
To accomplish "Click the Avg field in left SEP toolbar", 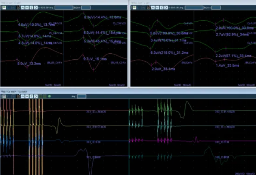I will [64, 7].
